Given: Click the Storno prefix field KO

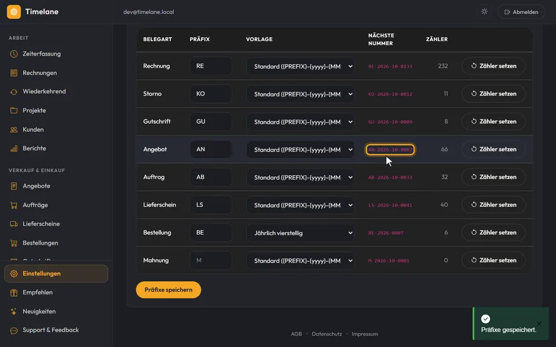Looking at the screenshot, I should point(211,94).
